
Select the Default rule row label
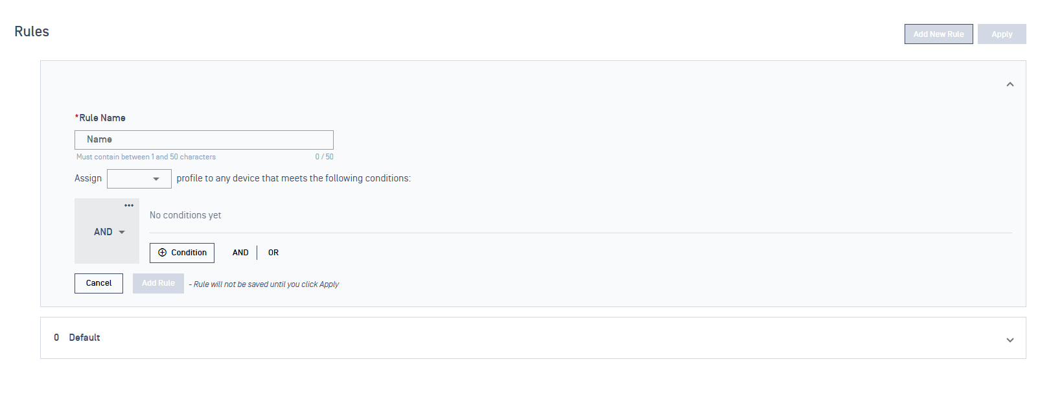tap(84, 338)
